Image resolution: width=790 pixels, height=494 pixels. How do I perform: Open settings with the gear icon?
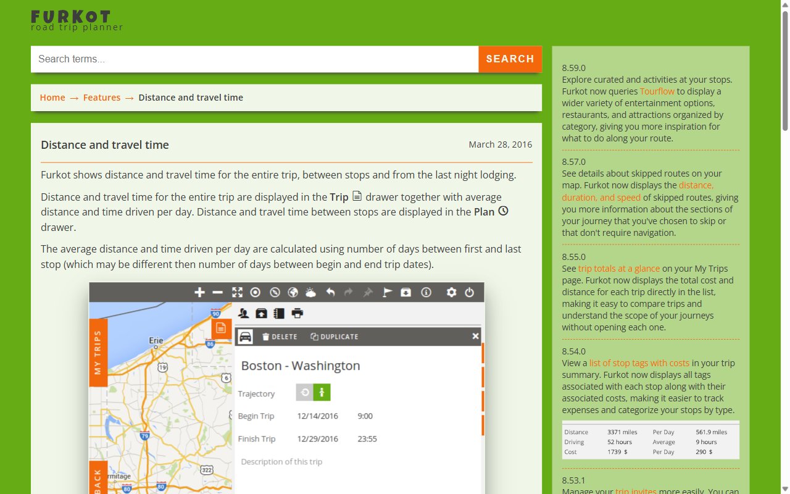(x=451, y=293)
